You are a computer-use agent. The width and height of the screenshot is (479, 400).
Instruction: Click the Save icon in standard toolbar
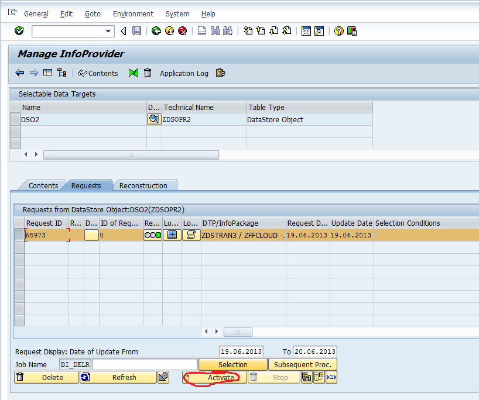[136, 31]
